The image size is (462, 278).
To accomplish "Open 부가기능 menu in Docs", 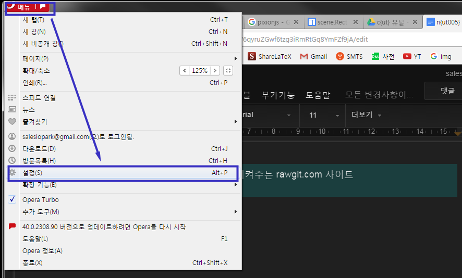I will point(278,95).
